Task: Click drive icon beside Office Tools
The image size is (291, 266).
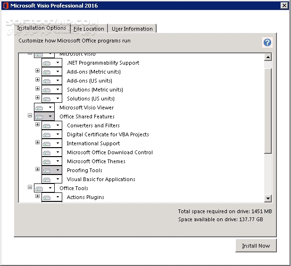Action: (40, 189)
